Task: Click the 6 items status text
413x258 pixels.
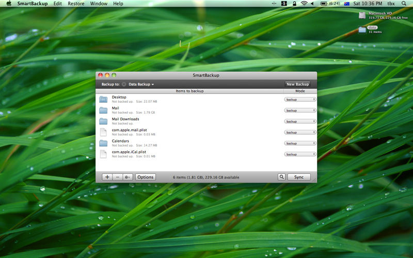Action: point(206,178)
